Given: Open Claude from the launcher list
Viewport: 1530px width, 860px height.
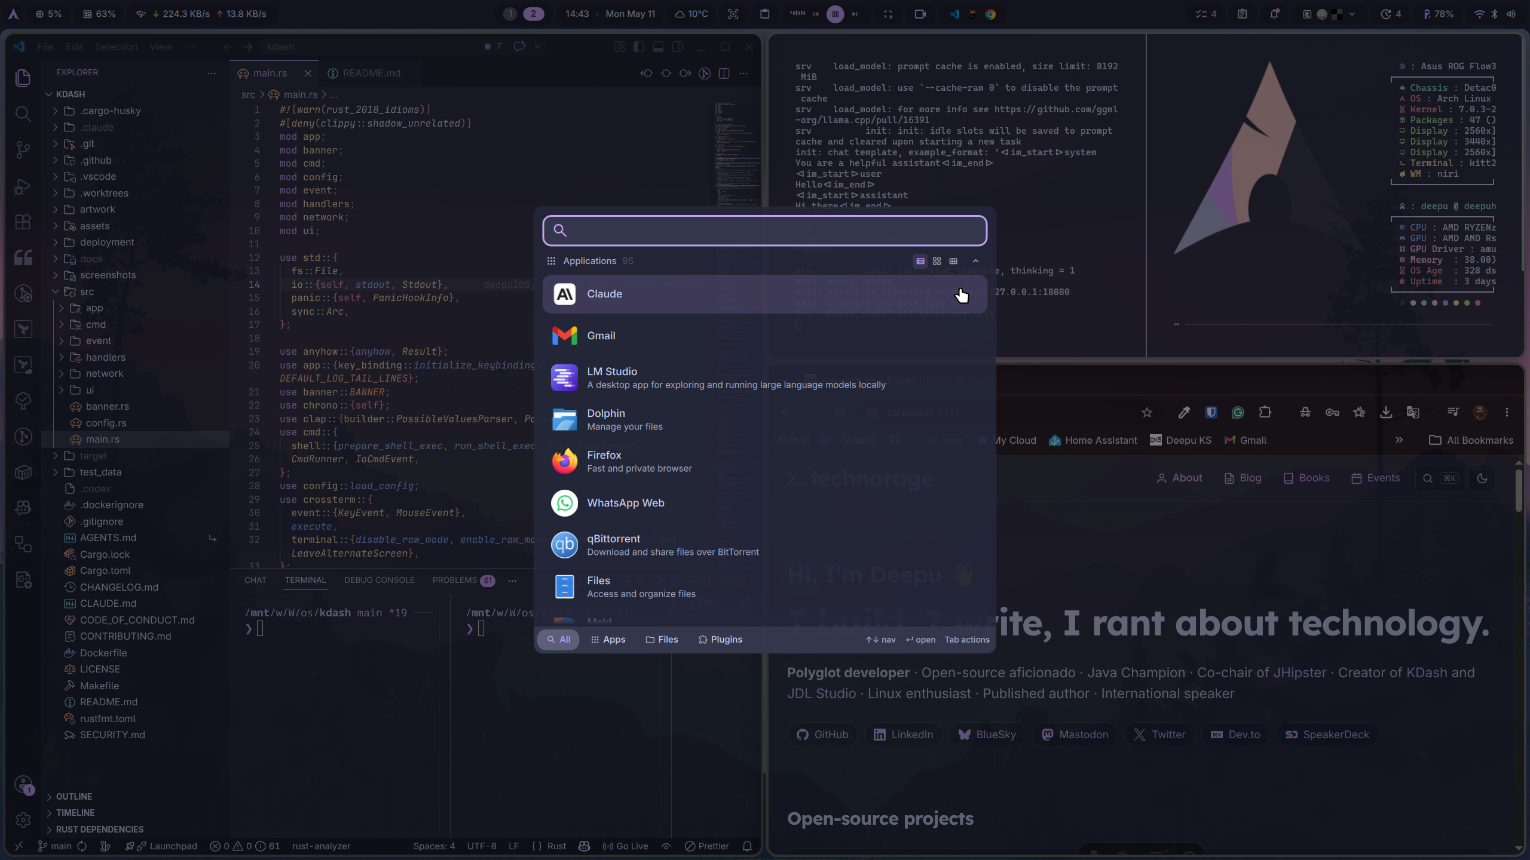Looking at the screenshot, I should 764,294.
